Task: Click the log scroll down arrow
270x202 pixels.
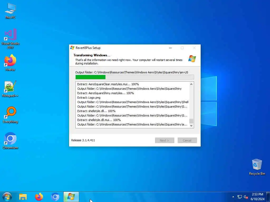Action: pyautogui.click(x=191, y=125)
